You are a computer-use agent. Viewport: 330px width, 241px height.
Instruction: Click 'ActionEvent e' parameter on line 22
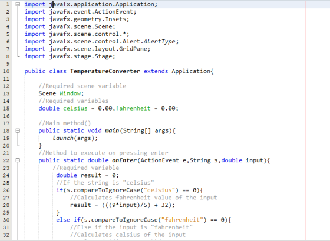163,160
